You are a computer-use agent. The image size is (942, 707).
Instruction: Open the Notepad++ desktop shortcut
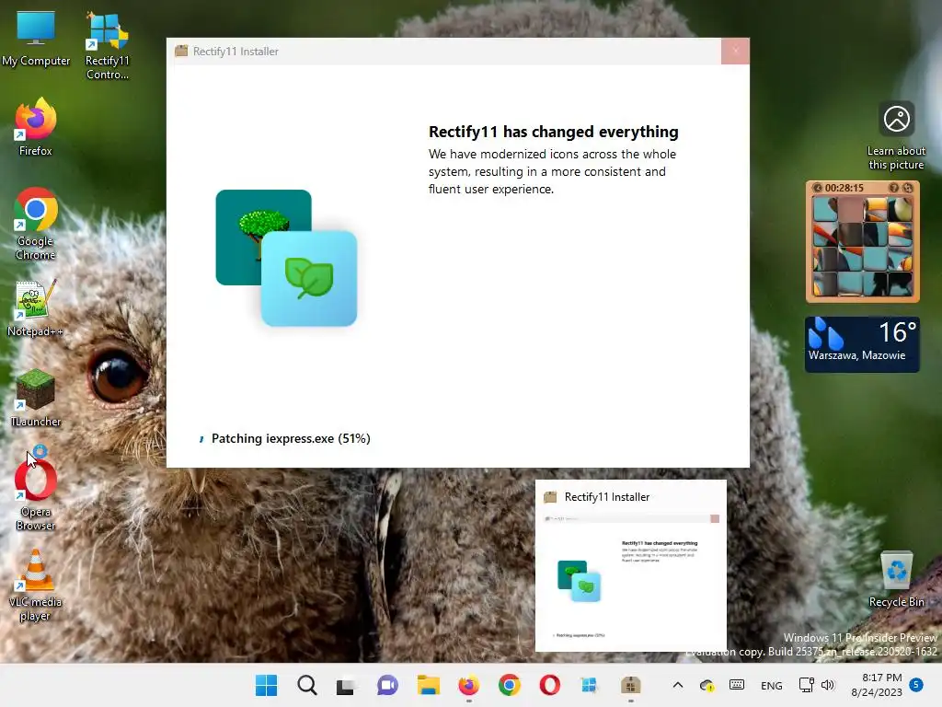tap(36, 307)
